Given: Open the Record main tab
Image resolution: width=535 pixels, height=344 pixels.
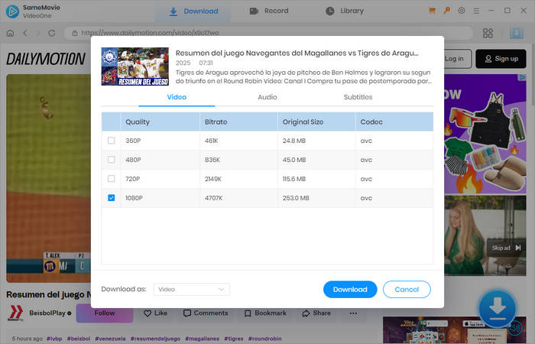Looking at the screenshot, I should coord(269,11).
